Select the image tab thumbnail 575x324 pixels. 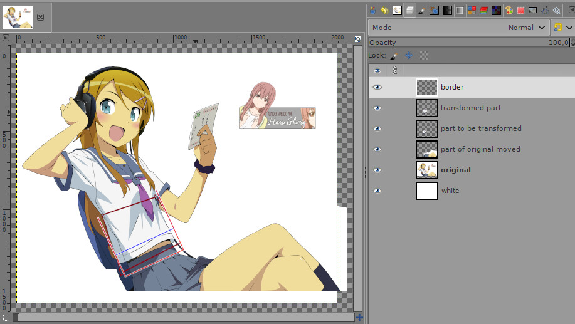[18, 17]
